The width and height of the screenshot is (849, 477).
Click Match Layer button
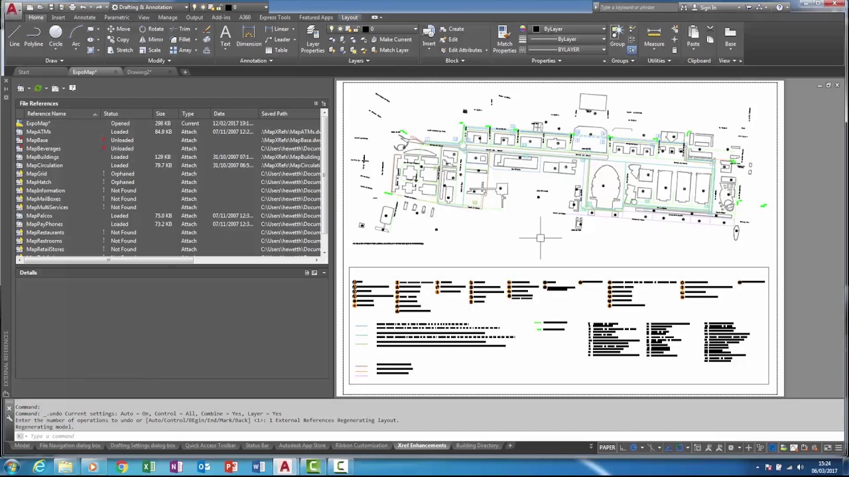click(x=390, y=50)
